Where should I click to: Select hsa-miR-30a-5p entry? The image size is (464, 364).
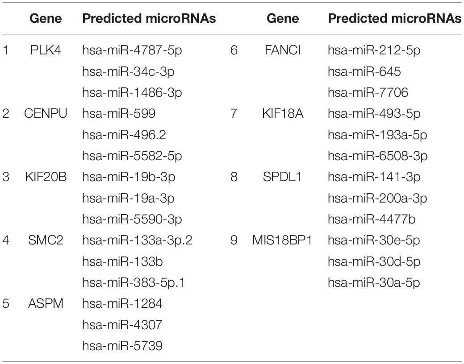(x=374, y=283)
